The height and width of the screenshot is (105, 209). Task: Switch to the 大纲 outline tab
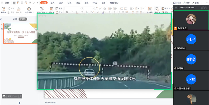point(15,19)
